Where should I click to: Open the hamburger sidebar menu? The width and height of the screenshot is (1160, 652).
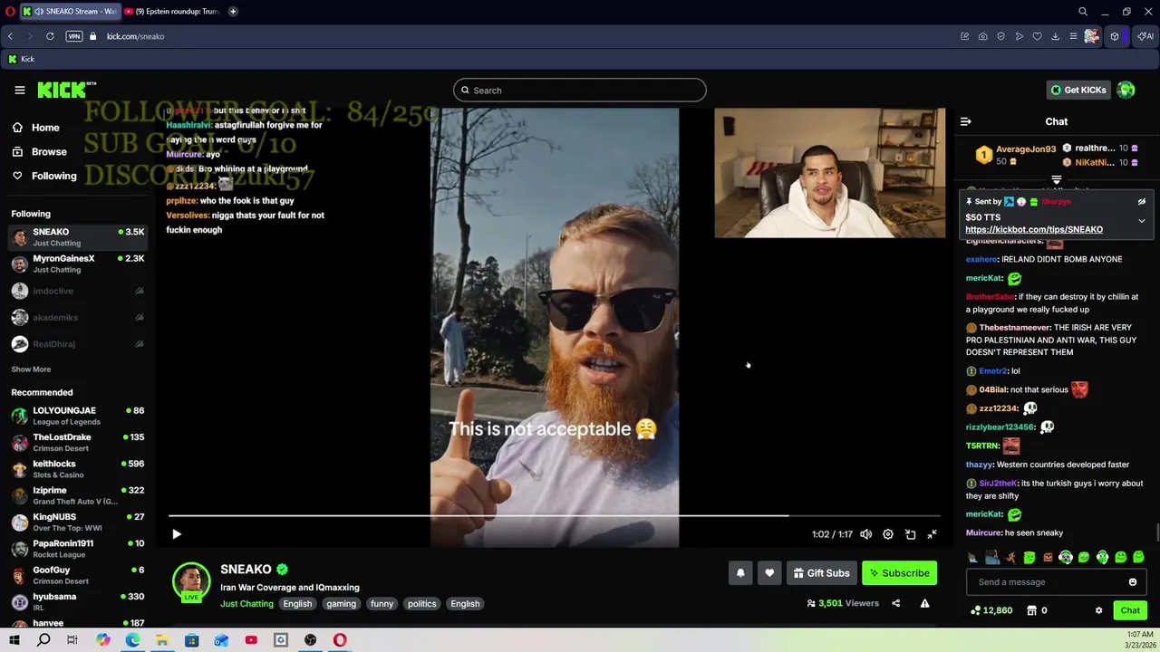coord(19,90)
